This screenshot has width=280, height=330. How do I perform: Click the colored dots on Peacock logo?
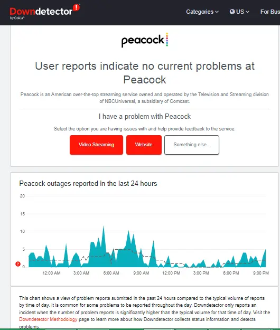click(167, 40)
